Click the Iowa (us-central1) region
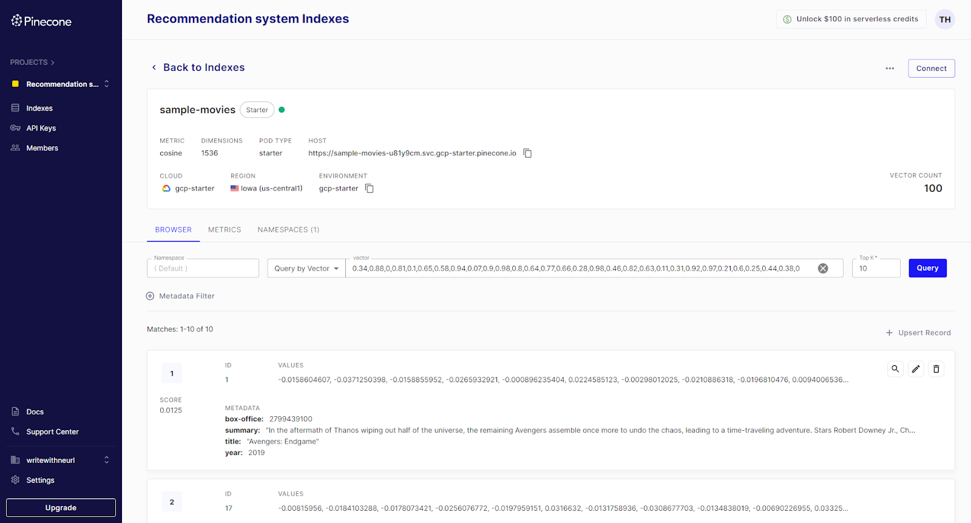Screen dimensions: 971x523 [266, 188]
